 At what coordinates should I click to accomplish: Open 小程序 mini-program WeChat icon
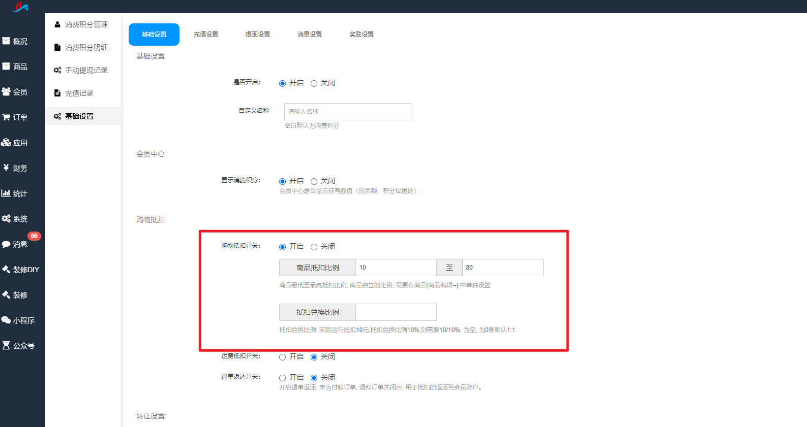tap(6, 320)
